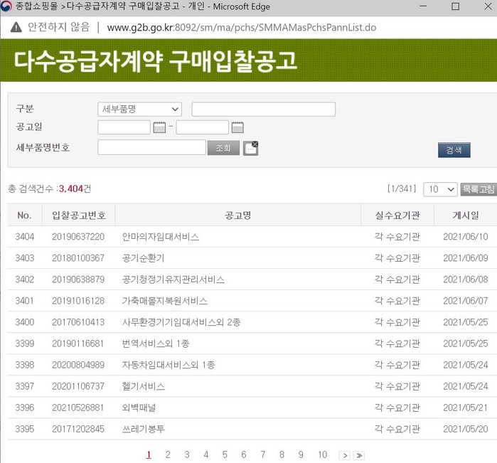Click the insecure site warning icon
The height and width of the screenshot is (463, 497).
(x=16, y=28)
